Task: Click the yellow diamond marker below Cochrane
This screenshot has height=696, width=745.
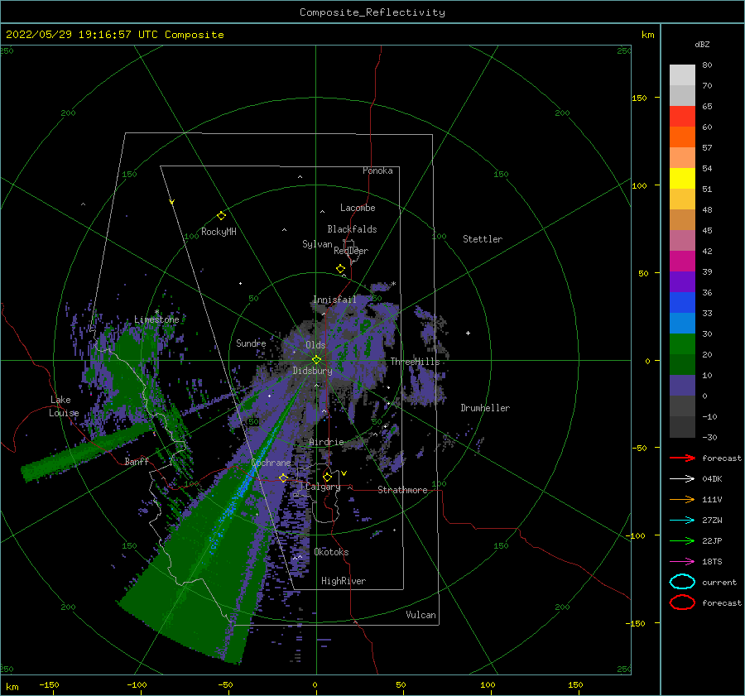Action: tap(284, 478)
